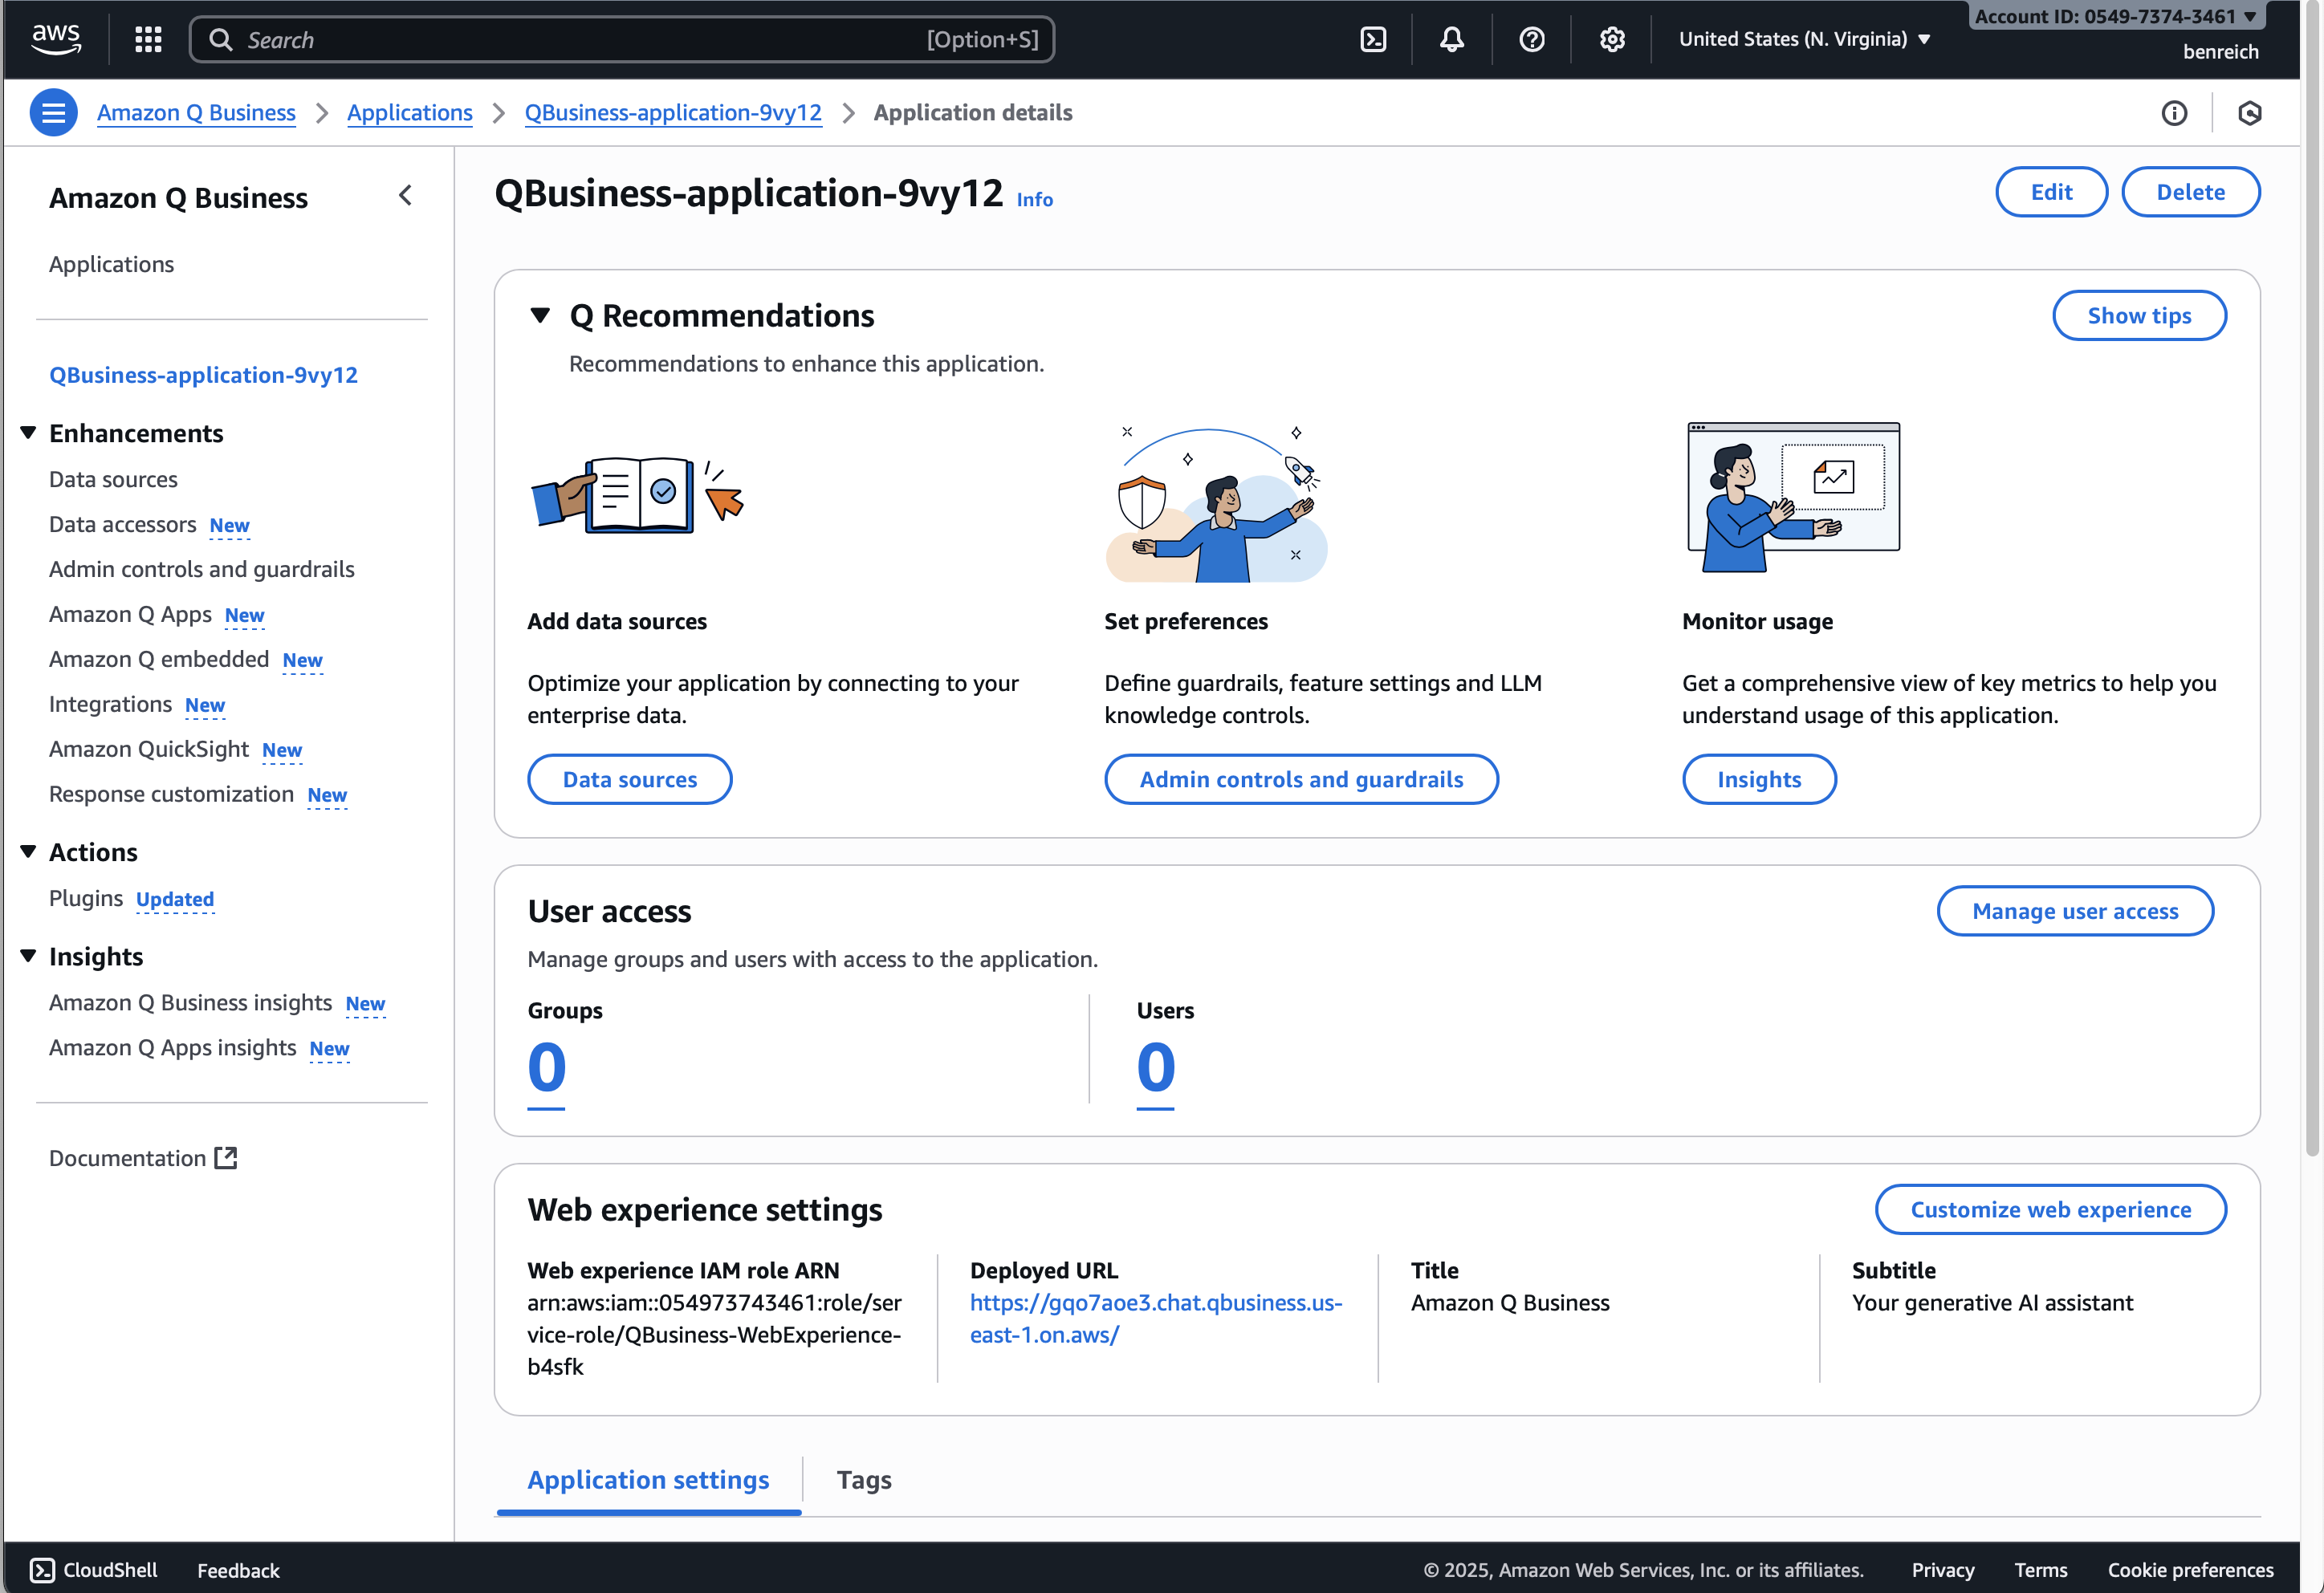The height and width of the screenshot is (1593, 2324).
Task: Open the Account ID dropdown
Action: pyautogui.click(x=2115, y=16)
